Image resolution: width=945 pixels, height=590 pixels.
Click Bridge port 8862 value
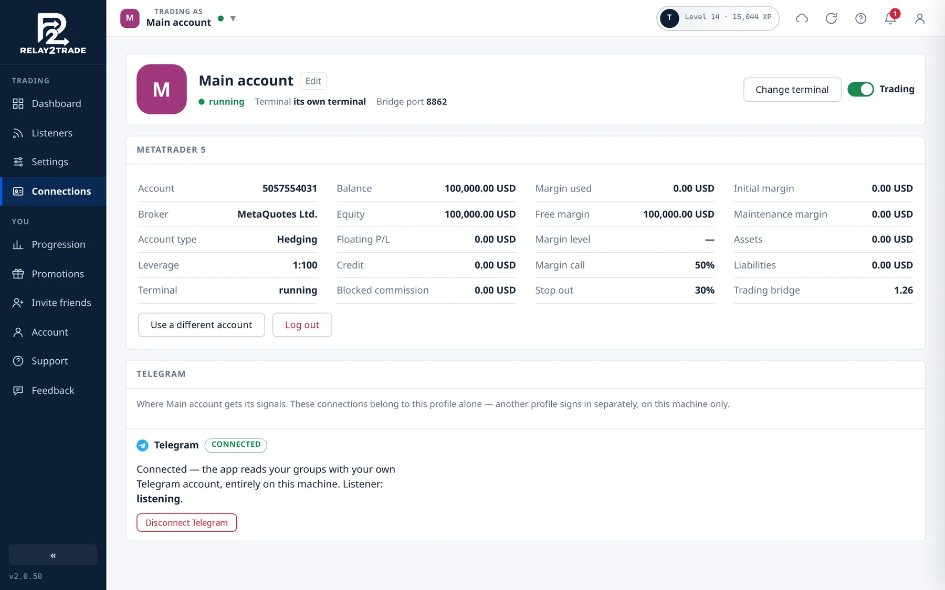pyautogui.click(x=436, y=102)
